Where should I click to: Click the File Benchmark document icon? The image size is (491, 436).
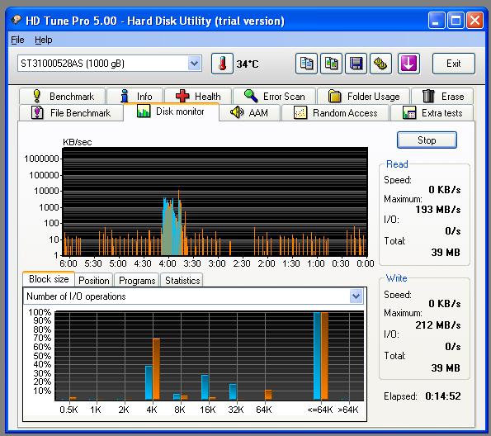click(x=37, y=112)
